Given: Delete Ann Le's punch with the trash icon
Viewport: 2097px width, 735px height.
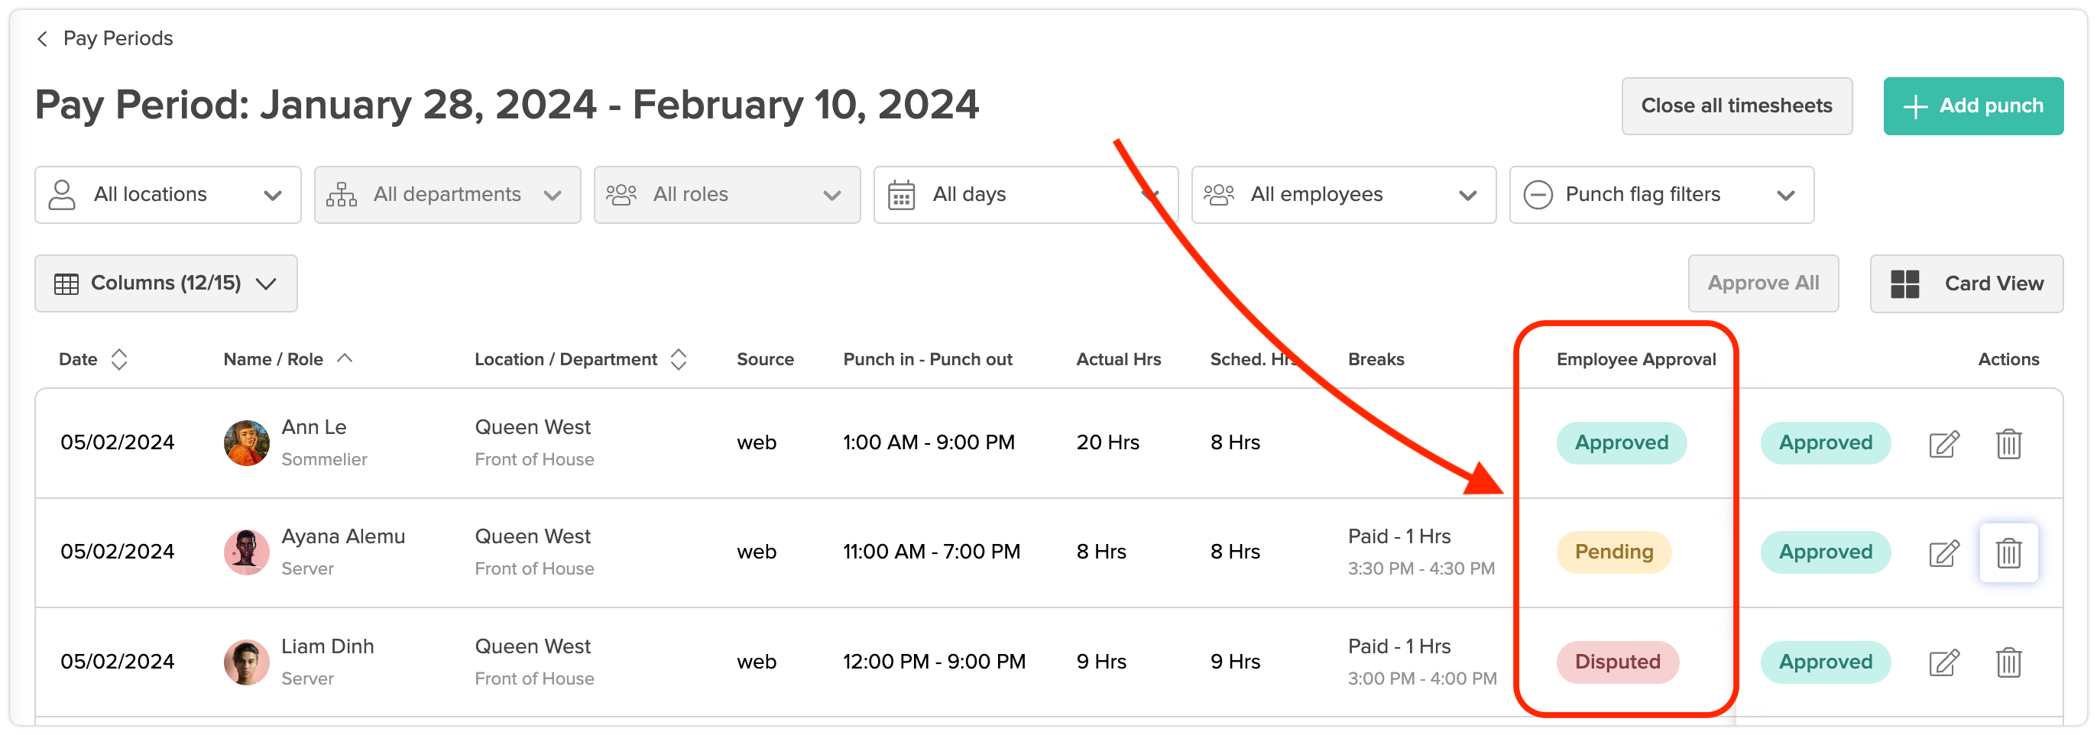Looking at the screenshot, I should [x=2008, y=444].
